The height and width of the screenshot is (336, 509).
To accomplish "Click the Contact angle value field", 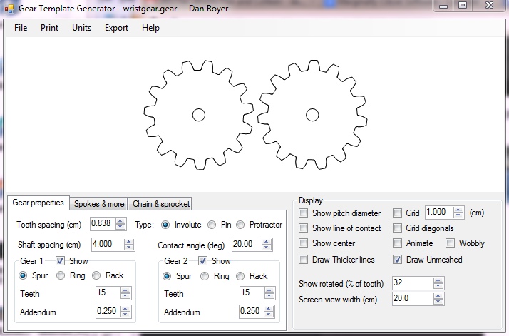I will [247, 245].
